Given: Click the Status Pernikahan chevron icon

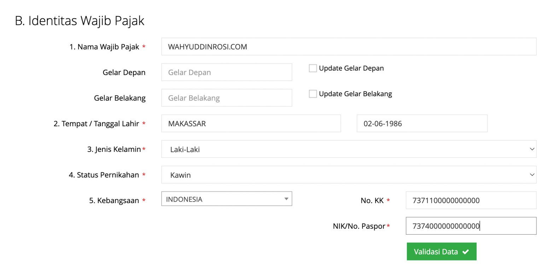Looking at the screenshot, I should (532, 174).
